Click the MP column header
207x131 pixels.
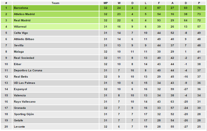106,3
